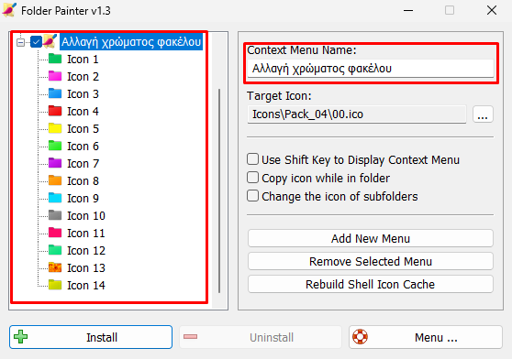Open the Target Icon browse button

click(483, 114)
